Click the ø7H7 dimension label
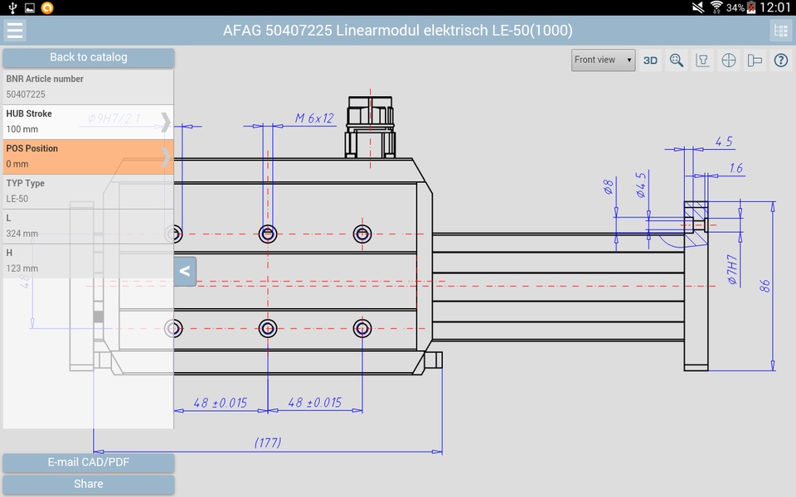The height and width of the screenshot is (497, 796). (x=732, y=269)
